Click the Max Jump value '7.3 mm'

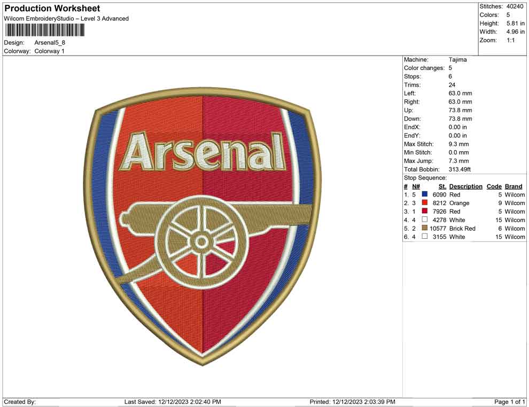[459, 161]
